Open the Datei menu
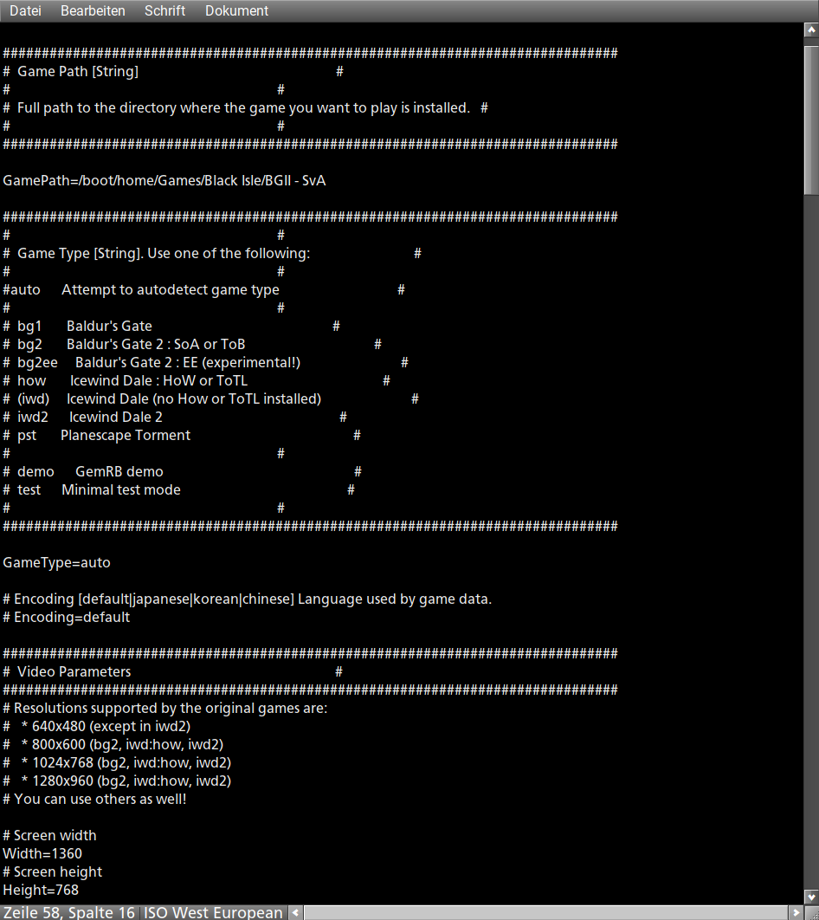The width and height of the screenshot is (819, 920). point(25,11)
